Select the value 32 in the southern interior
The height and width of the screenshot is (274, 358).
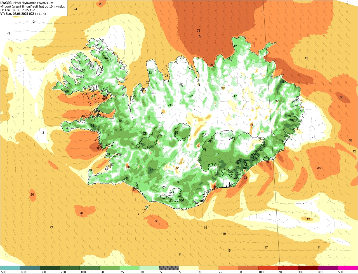point(177,168)
